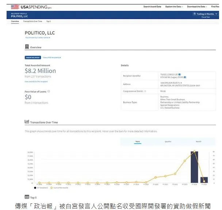Screen dimensions: 222x210
Task: Copy the UEI recipient identifier
Action: click(180, 75)
